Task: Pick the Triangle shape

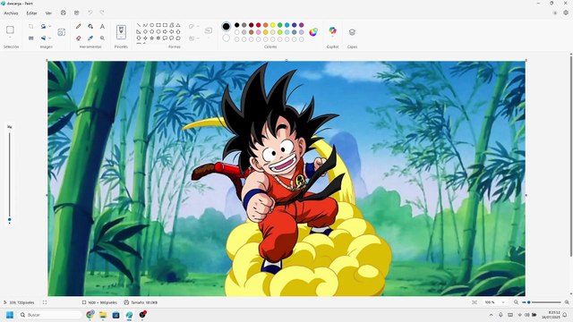Action: click(178, 25)
